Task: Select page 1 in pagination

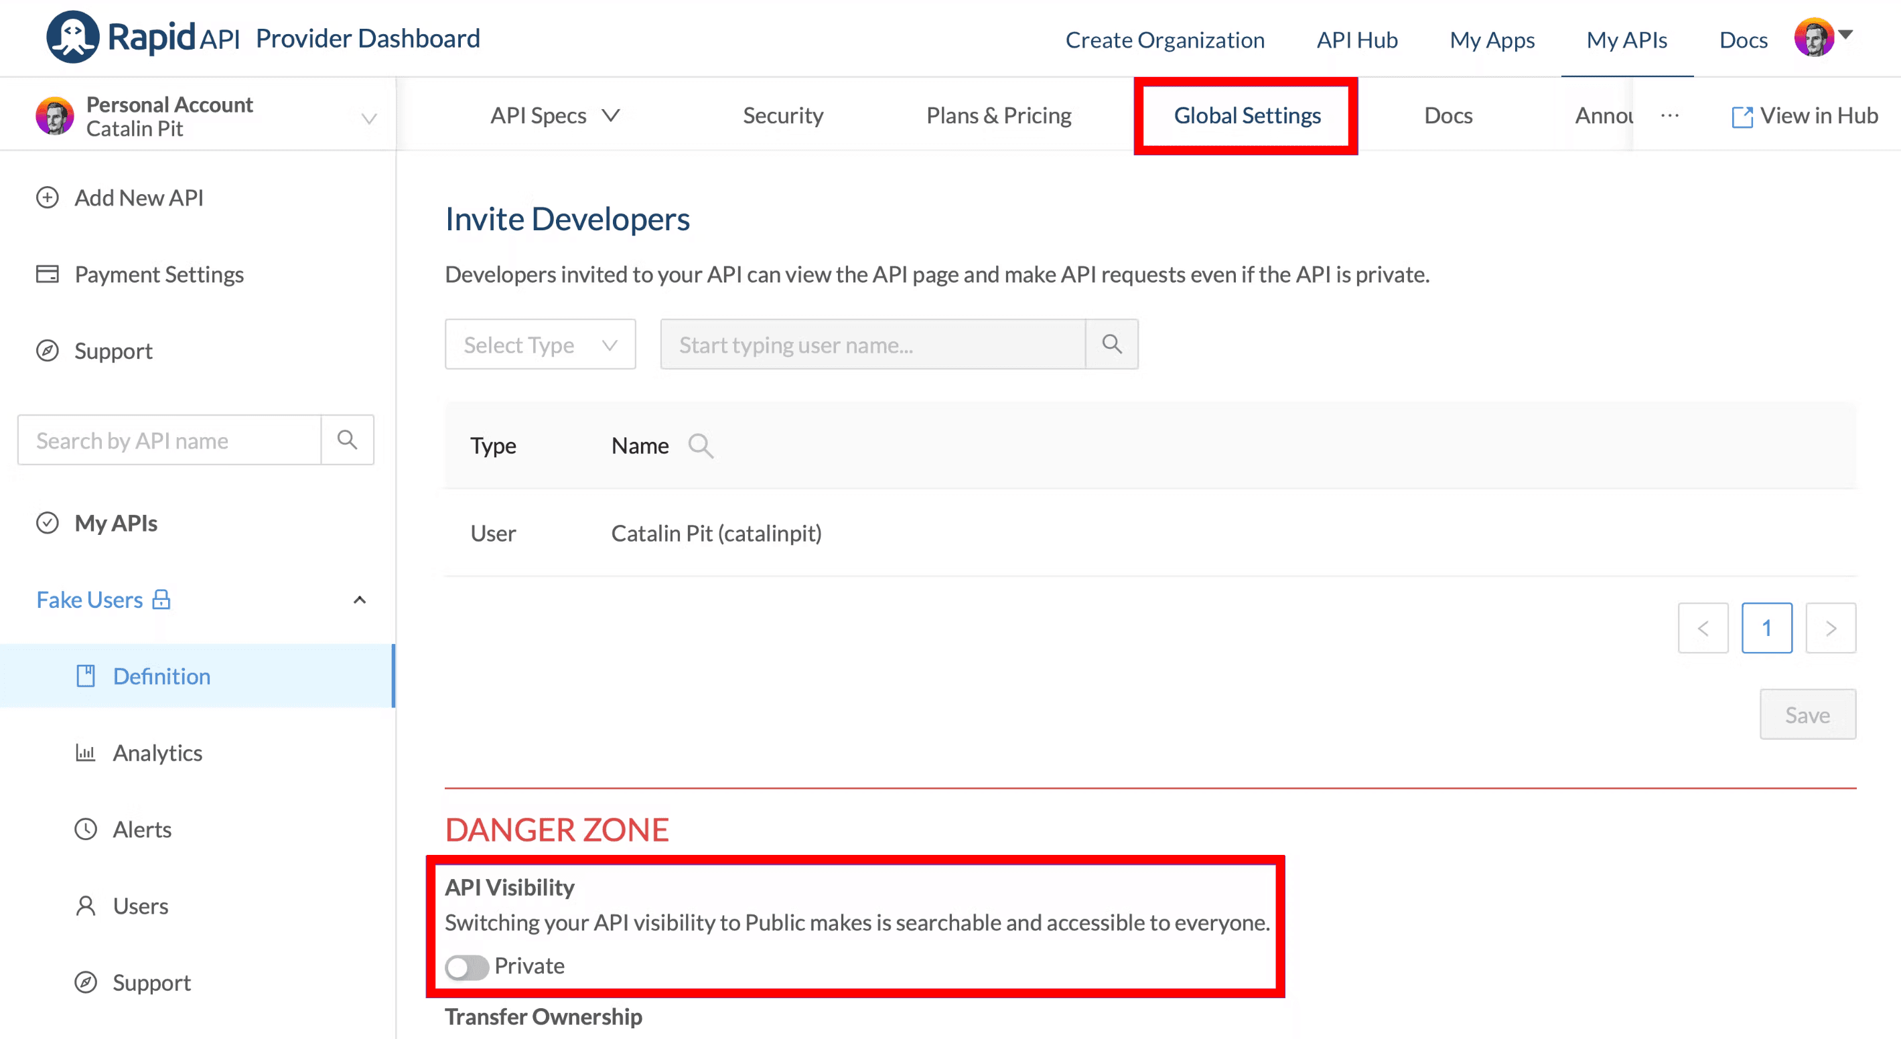Action: 1766,627
